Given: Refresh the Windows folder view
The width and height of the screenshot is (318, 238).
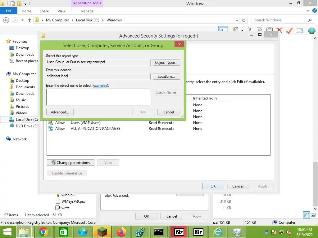Looking at the screenshot, I should [x=244, y=20].
